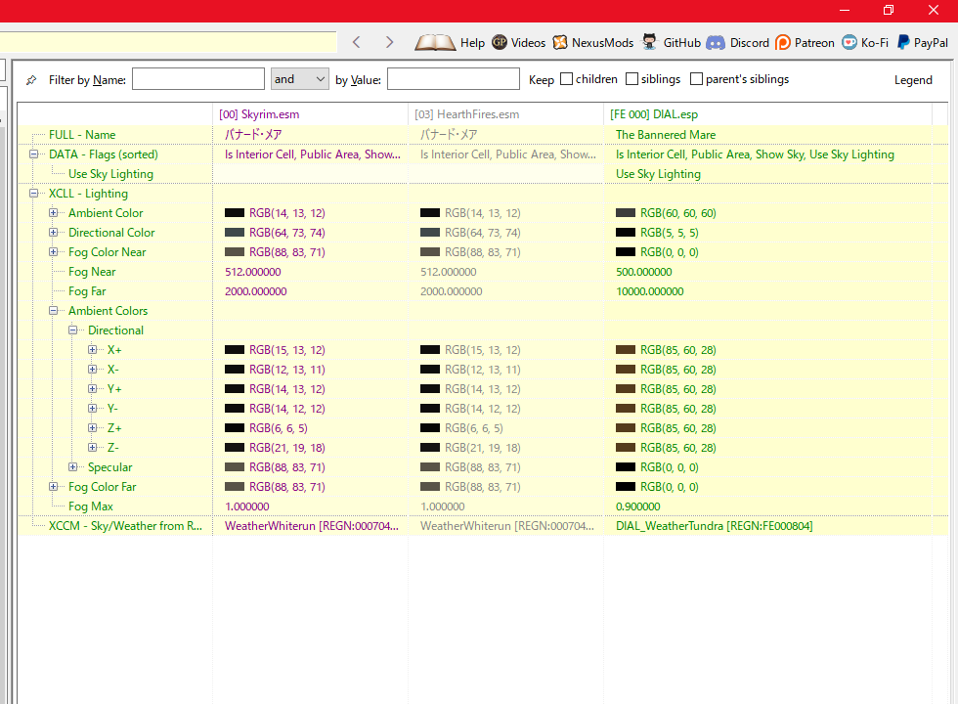
Task: Select DIAL.esp Fog Far value 10000.000000
Action: (x=649, y=291)
